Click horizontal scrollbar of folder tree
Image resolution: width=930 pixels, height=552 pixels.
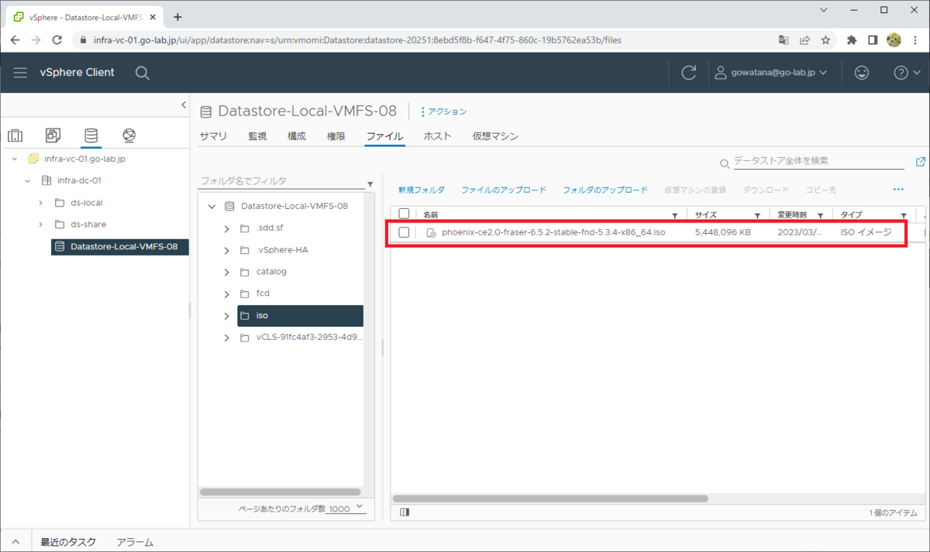coord(281,492)
